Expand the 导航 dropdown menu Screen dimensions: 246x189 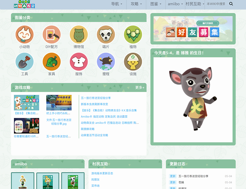tap(116, 4)
